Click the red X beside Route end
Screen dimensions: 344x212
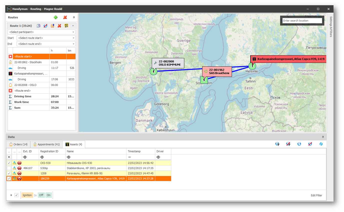[10, 91]
